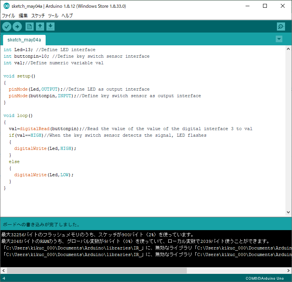Click the editor vertical scrollbar up arrow
The height and width of the screenshot is (282, 292).
point(288,48)
